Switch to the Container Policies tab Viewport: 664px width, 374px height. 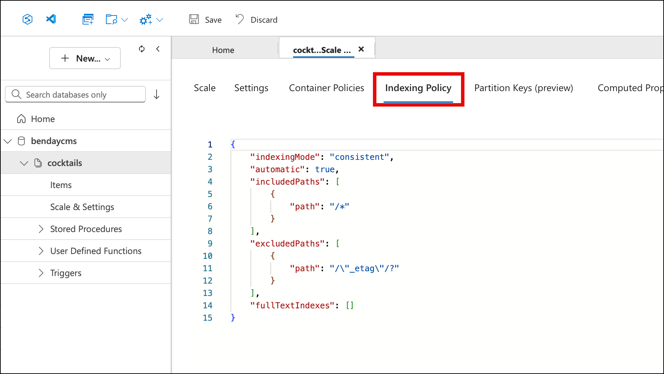point(326,88)
